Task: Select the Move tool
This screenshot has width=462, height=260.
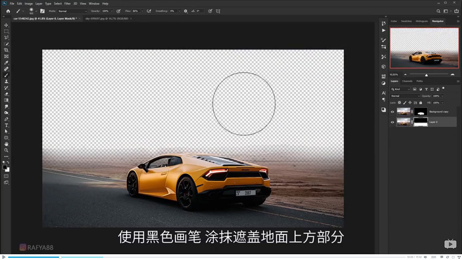Action: [6, 24]
